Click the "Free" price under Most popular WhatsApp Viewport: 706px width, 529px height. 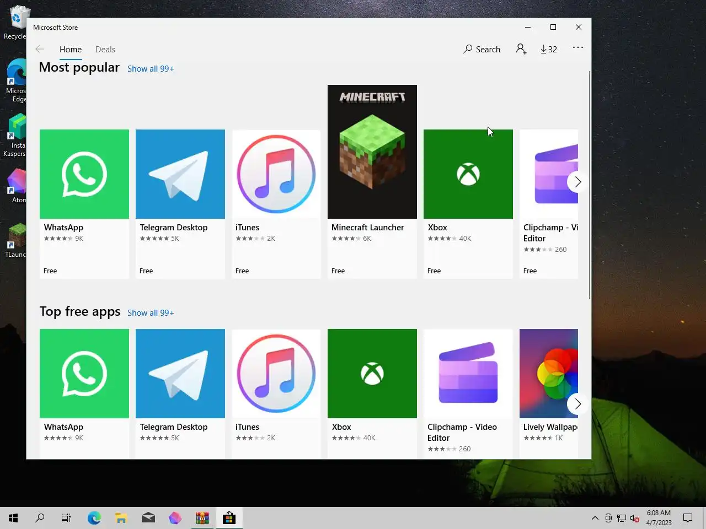pyautogui.click(x=50, y=271)
